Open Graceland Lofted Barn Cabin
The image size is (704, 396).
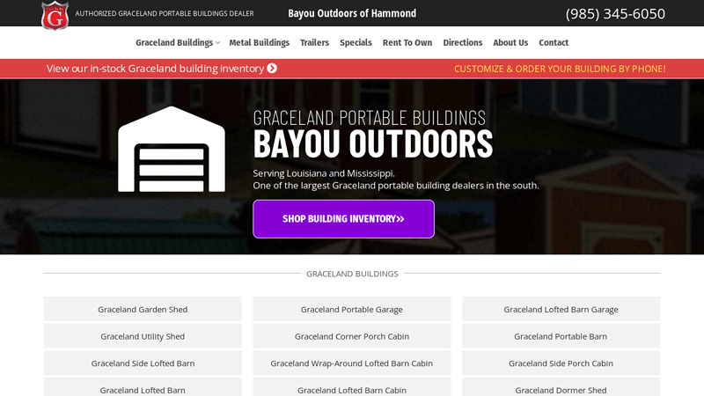[x=351, y=388]
